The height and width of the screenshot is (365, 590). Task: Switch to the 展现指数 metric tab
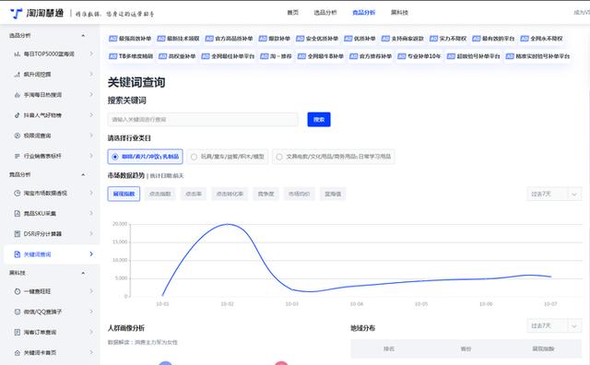tap(124, 194)
